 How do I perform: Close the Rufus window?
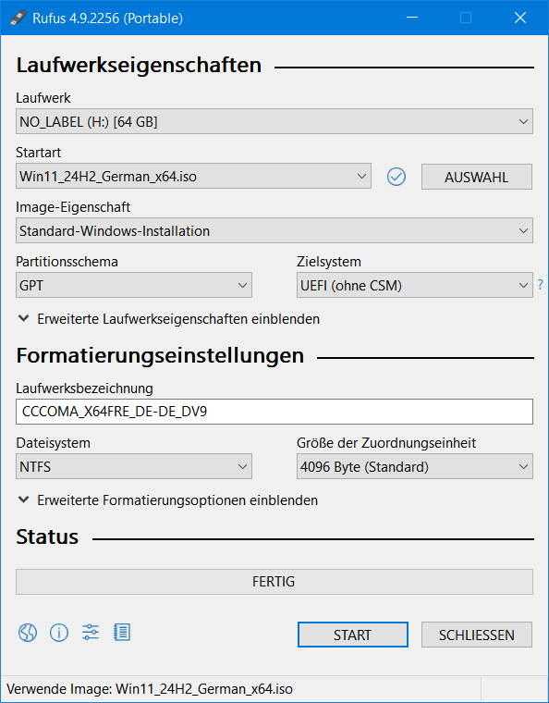pos(520,18)
